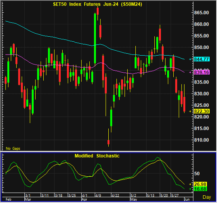Click the tall green candle reaching 865
Viewport: 217px width, 203px height.
(x=95, y=38)
